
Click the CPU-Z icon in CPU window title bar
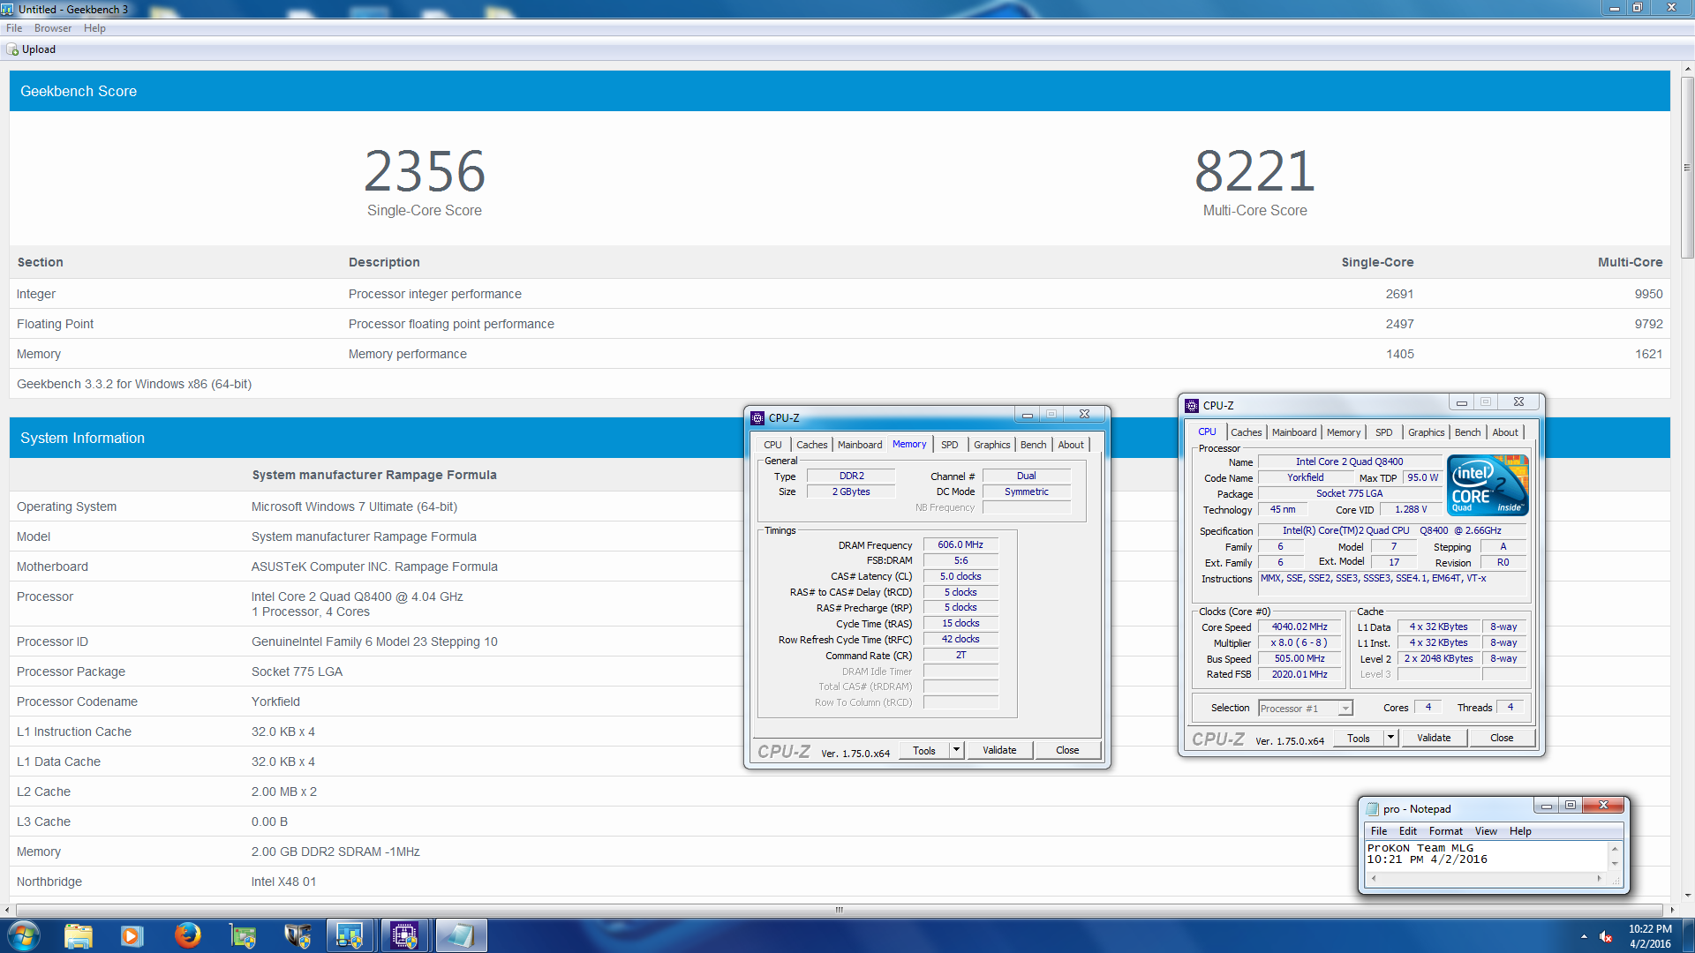tap(1192, 406)
